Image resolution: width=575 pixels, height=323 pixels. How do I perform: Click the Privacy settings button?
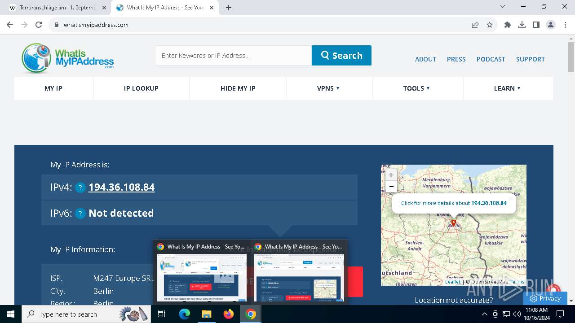tap(545, 298)
